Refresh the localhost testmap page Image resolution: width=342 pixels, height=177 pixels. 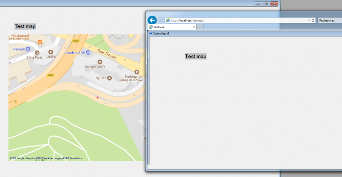tap(313, 20)
